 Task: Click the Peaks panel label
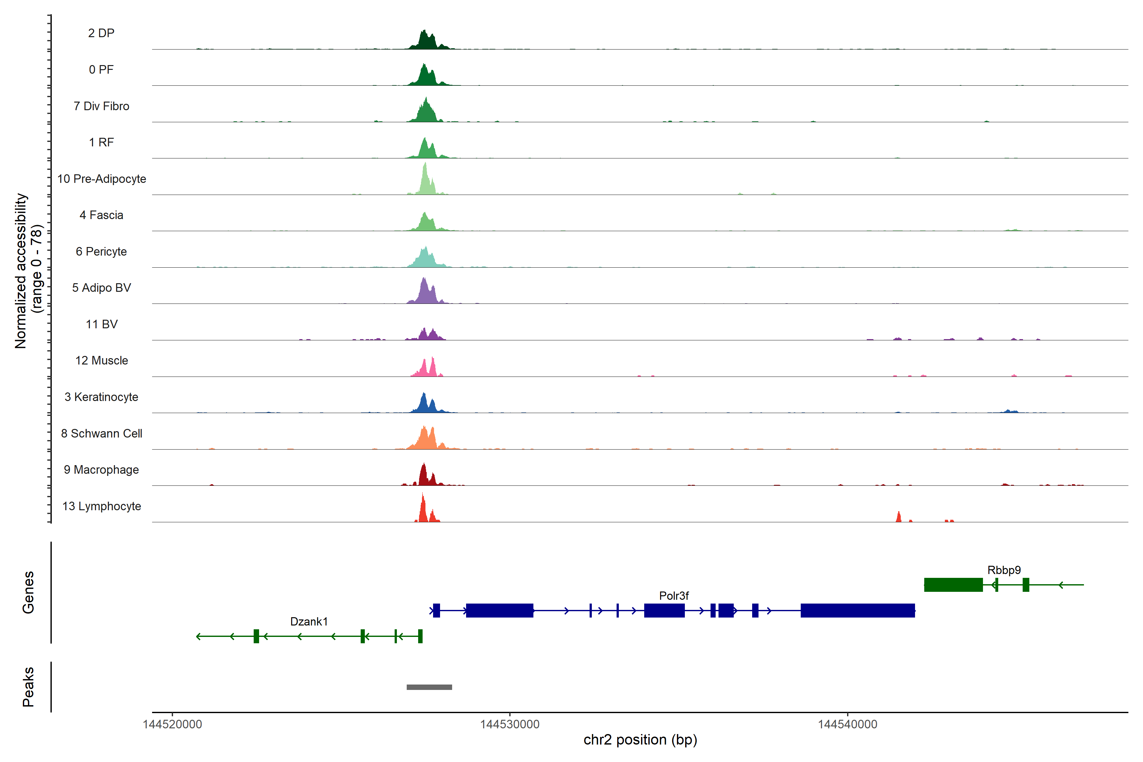coord(28,687)
